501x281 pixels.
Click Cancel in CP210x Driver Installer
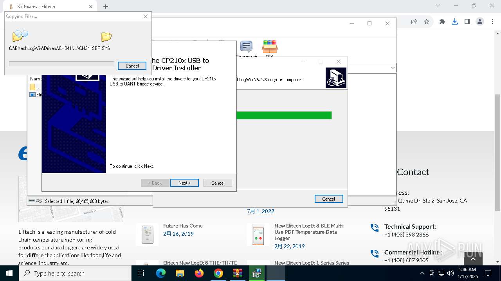(218, 183)
